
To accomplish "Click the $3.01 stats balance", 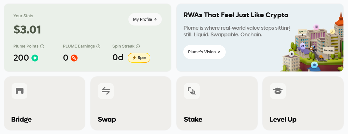I will pos(27,30).
